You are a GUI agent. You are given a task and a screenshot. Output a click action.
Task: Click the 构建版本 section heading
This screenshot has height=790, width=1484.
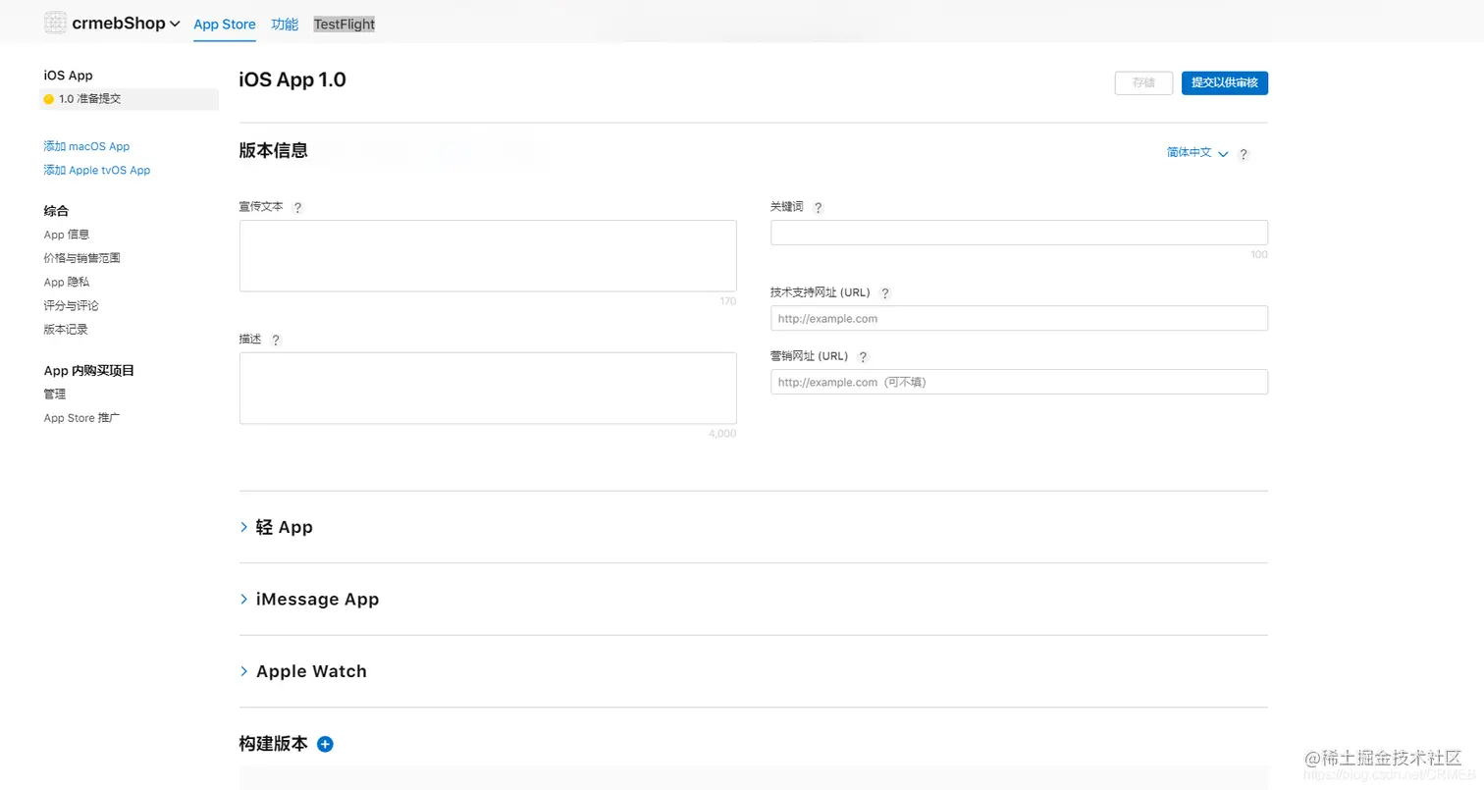click(274, 744)
